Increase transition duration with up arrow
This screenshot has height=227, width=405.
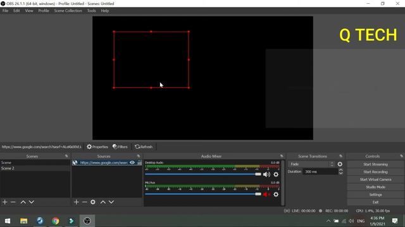(341, 170)
